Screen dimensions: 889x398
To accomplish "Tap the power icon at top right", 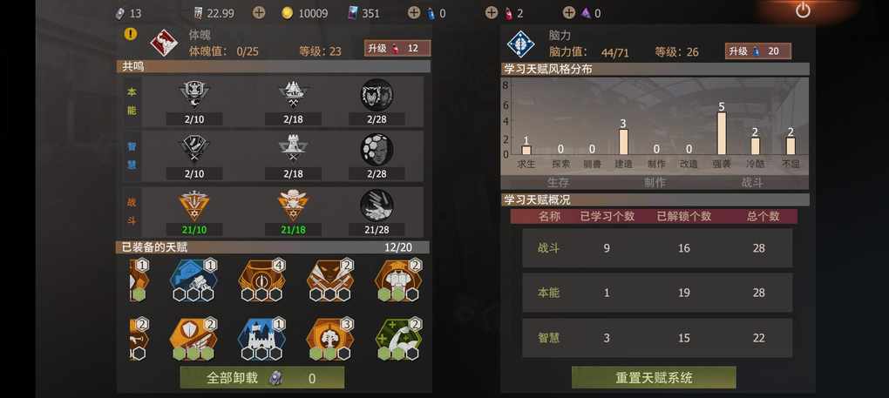I will (803, 10).
